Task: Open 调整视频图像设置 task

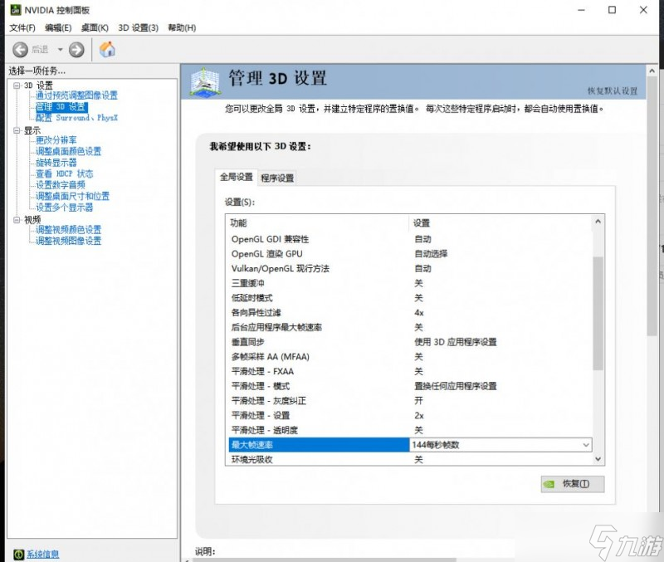Action: [69, 241]
